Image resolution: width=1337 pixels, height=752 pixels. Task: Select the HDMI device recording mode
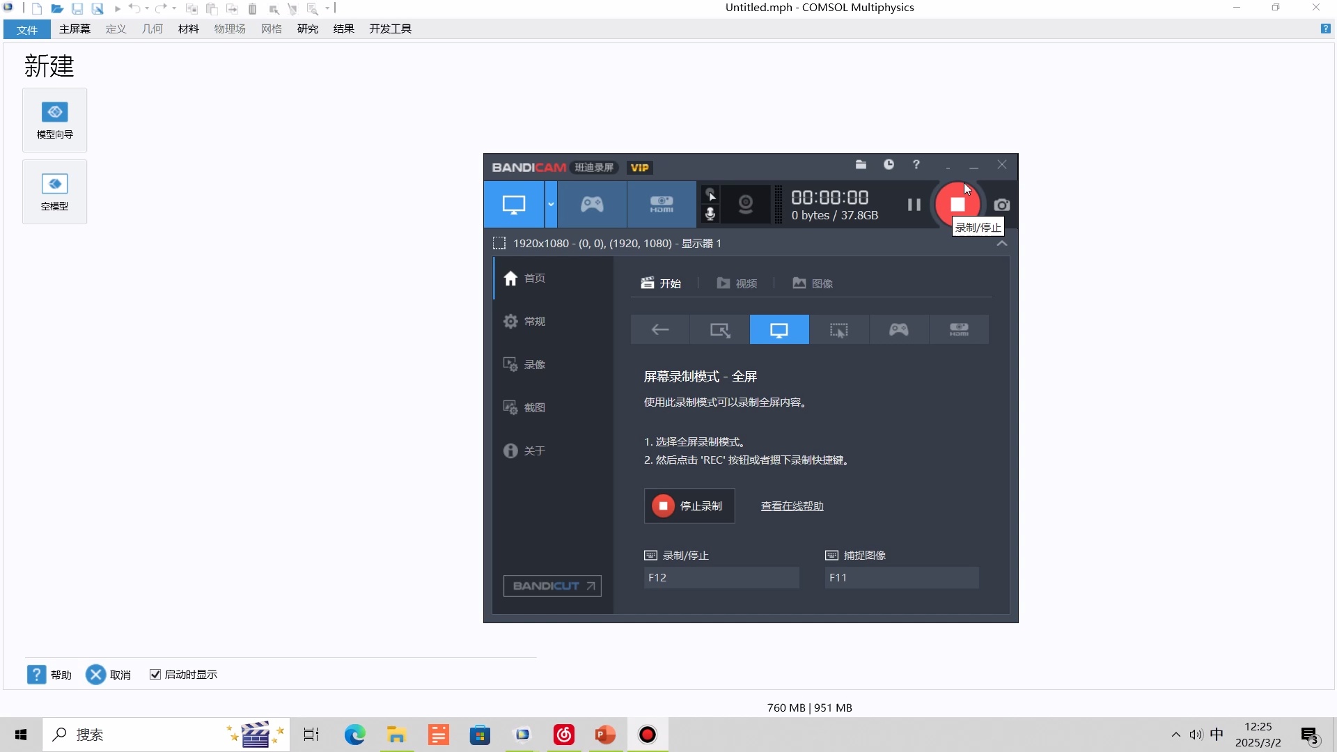pos(660,204)
